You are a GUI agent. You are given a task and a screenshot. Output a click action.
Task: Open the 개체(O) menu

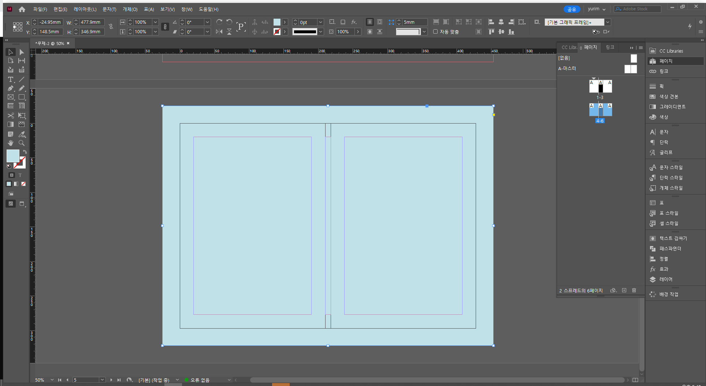130,9
